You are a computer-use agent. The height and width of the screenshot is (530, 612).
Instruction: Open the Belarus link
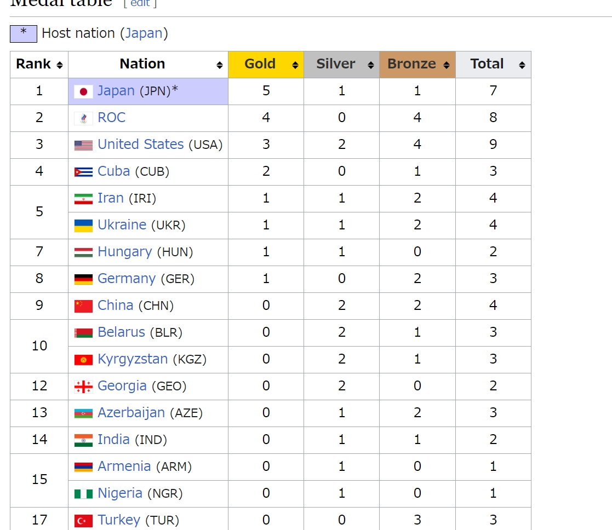tap(122, 332)
